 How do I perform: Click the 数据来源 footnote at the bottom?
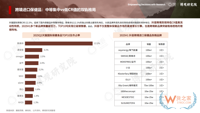(x=31, y=110)
